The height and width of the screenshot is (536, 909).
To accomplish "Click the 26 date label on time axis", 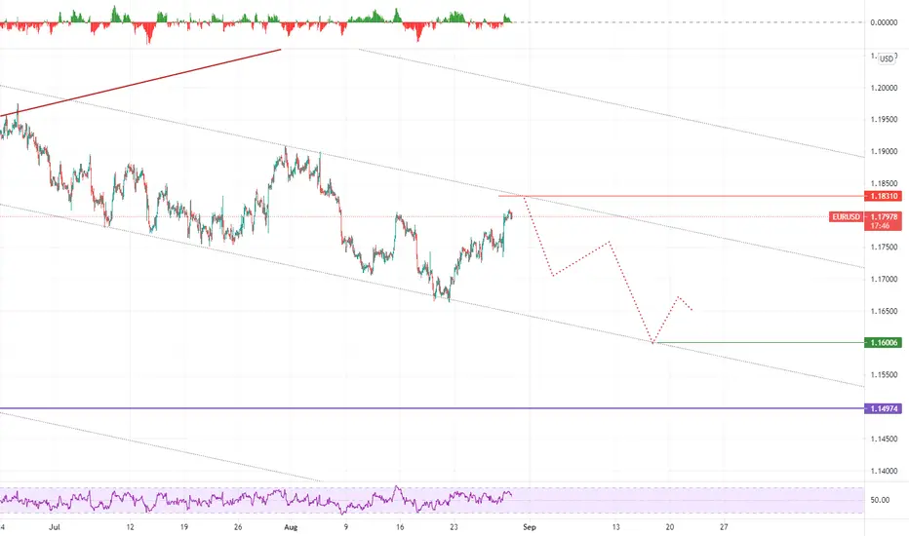I will [238, 527].
